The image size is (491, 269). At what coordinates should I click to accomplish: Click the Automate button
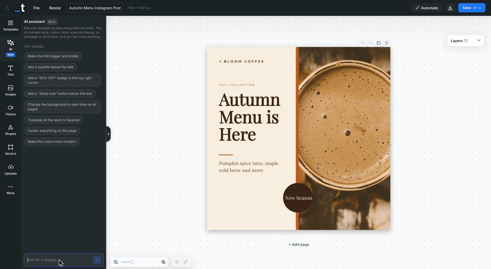(x=427, y=8)
